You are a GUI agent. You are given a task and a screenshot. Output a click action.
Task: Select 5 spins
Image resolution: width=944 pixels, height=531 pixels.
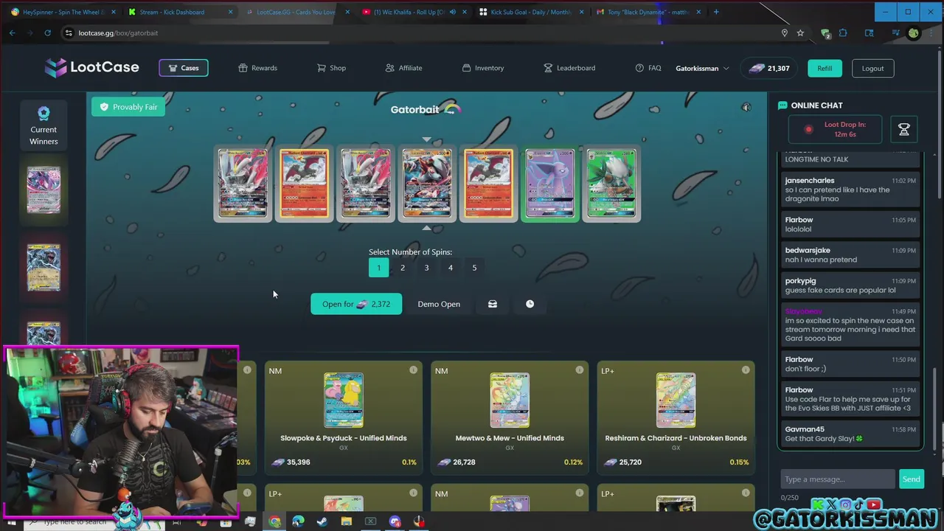pyautogui.click(x=474, y=268)
